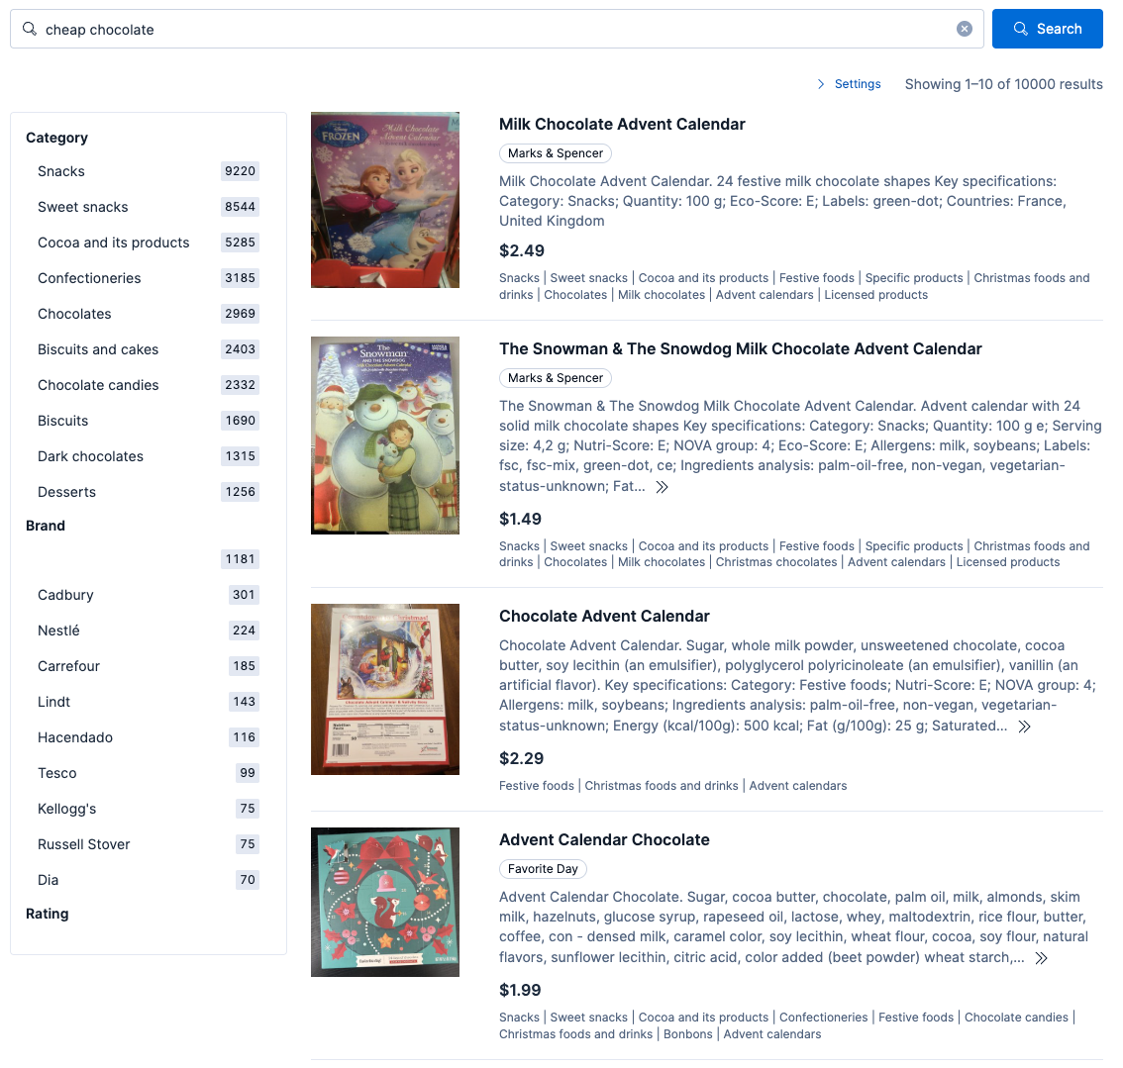Expand Snowman Snowdog description with double chevron
The image size is (1123, 1068).
tap(662, 487)
